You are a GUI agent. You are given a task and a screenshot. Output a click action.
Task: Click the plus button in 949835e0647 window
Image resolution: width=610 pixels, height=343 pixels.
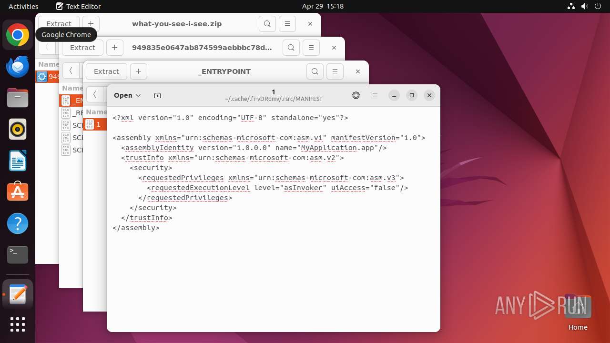[114, 48]
